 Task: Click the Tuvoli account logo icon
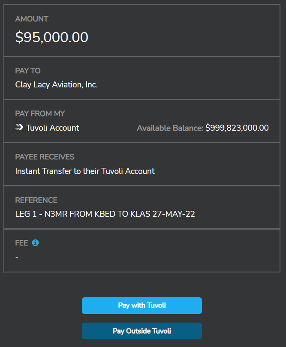(x=19, y=128)
